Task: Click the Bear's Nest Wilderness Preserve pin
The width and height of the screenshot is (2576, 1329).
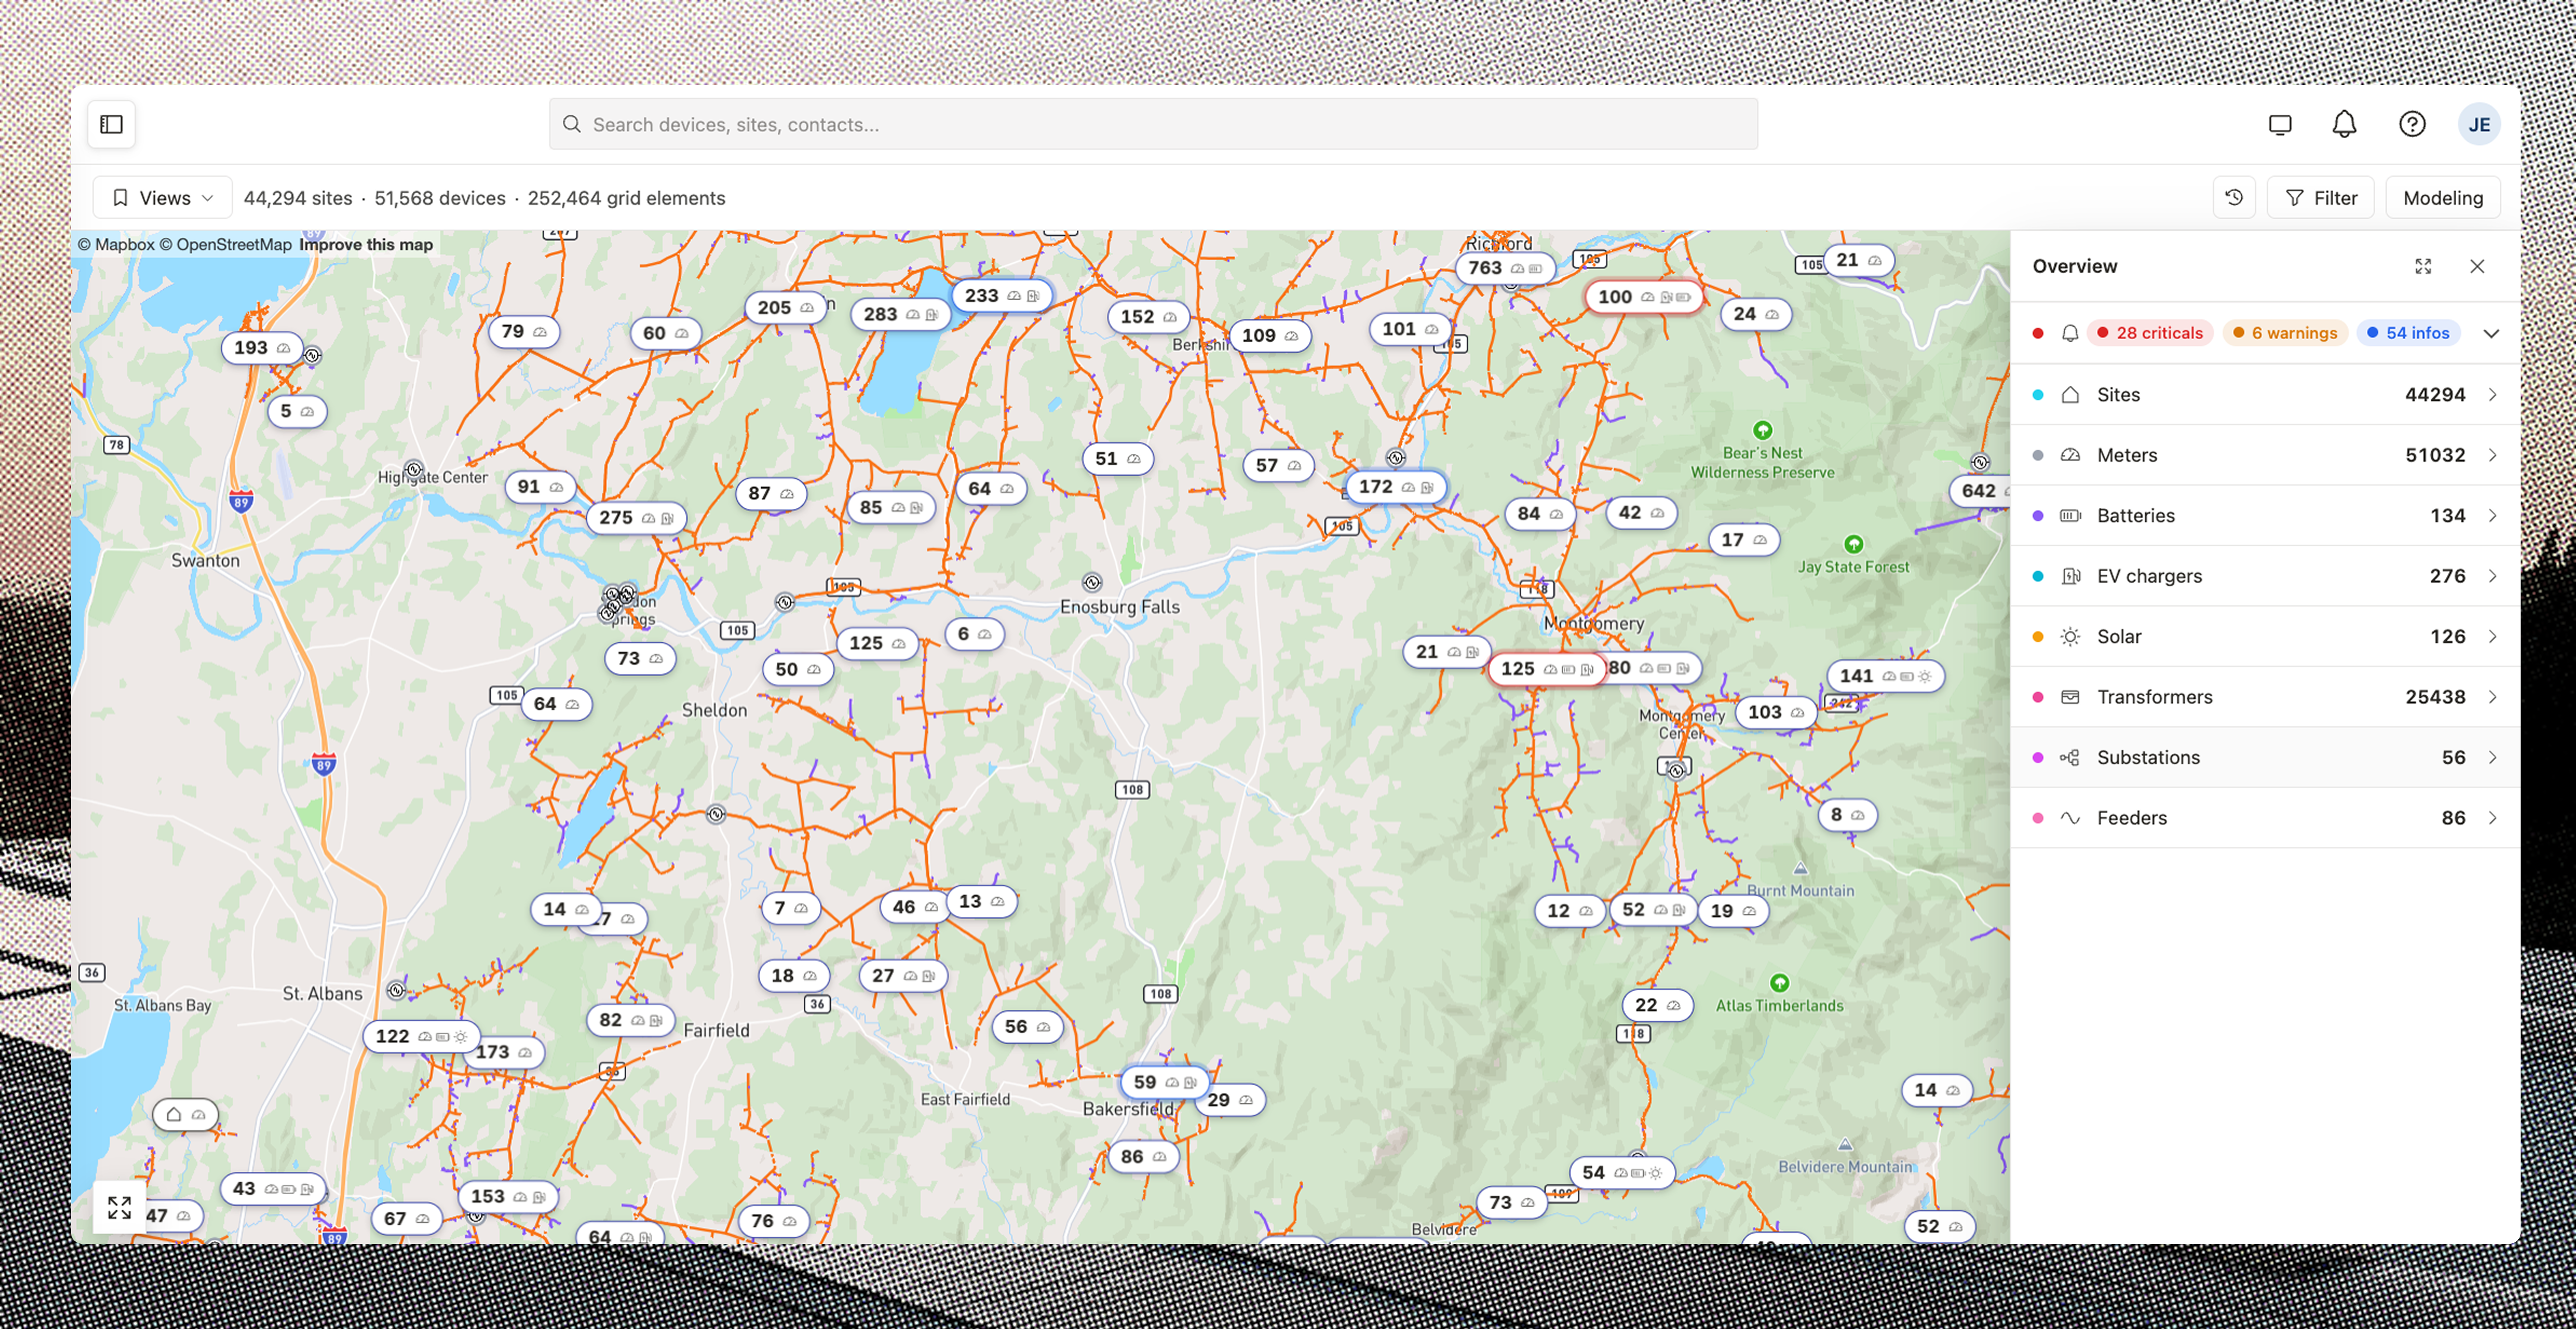Action: 1762,430
